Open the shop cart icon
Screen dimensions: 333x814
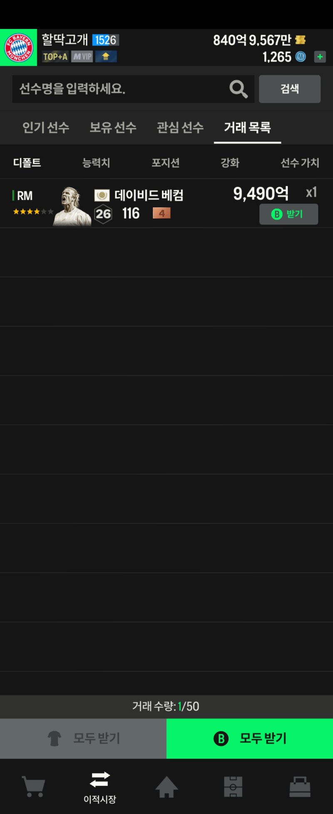[x=33, y=787]
